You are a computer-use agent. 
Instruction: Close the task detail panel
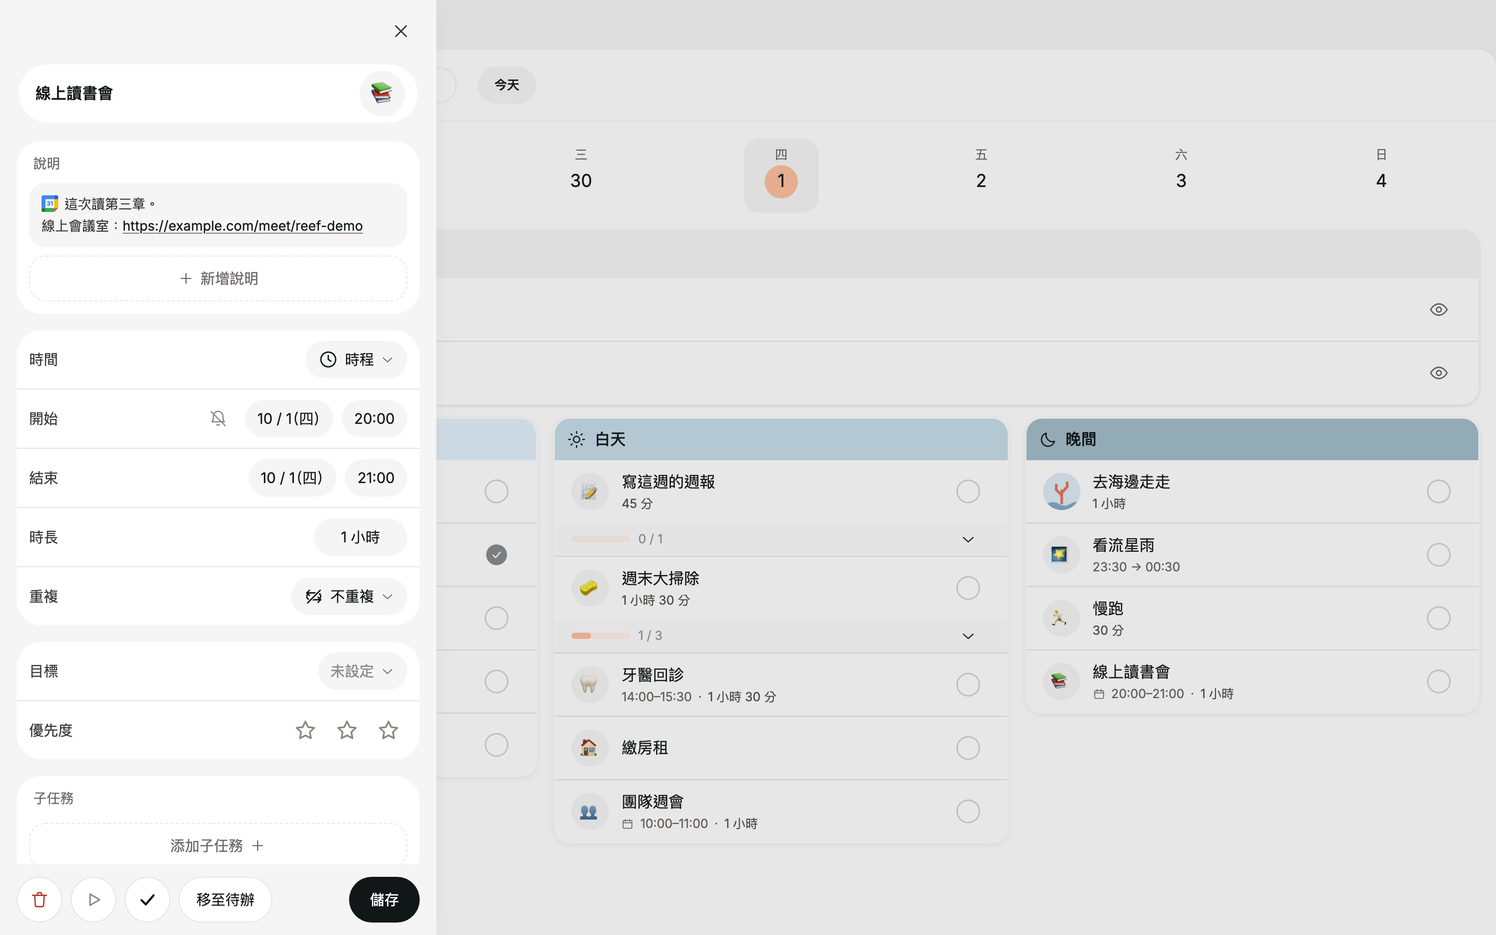pyautogui.click(x=400, y=31)
